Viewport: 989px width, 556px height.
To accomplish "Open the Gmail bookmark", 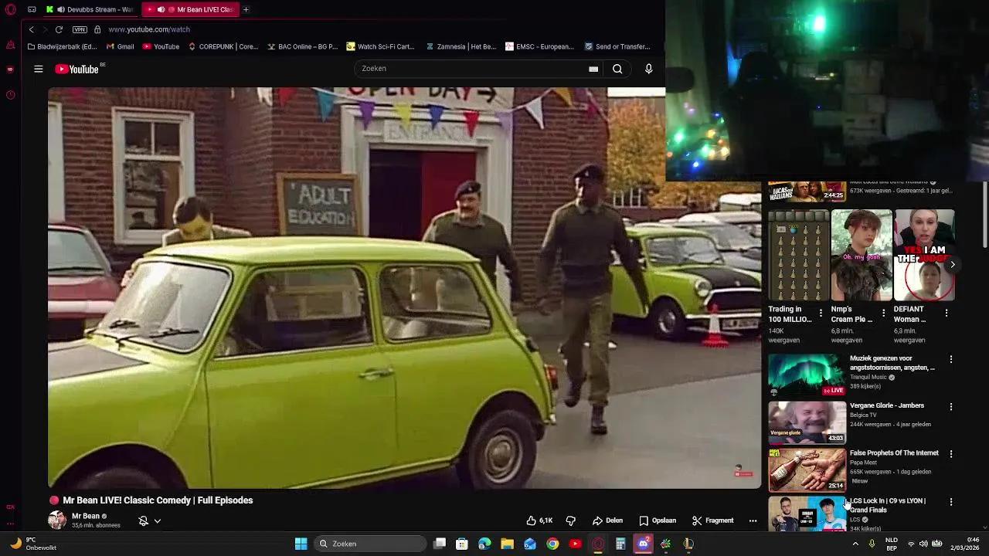I will click(120, 46).
